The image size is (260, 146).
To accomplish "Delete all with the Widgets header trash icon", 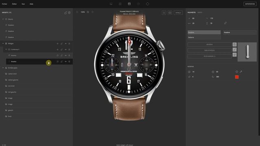I will (x=69, y=13).
